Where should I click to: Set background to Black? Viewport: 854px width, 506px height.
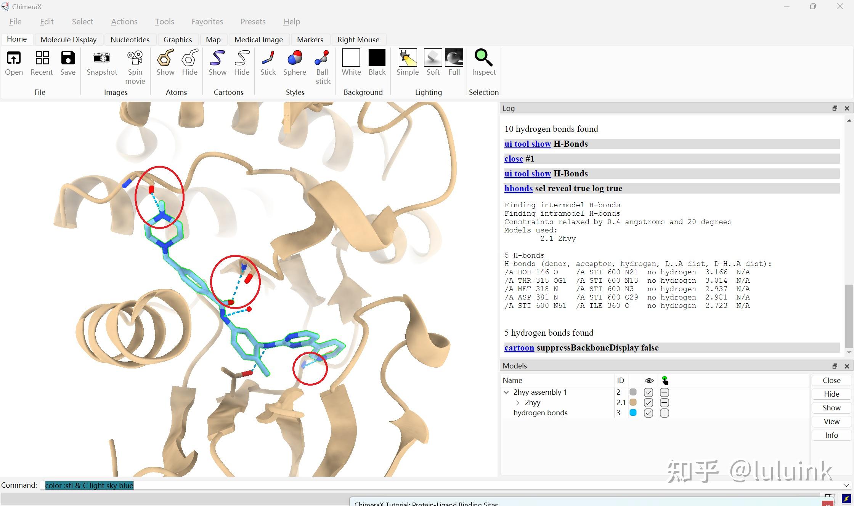(x=377, y=58)
